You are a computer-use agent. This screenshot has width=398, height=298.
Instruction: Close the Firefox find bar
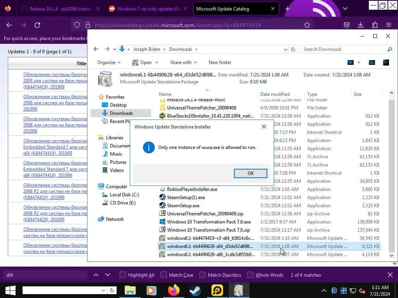[x=390, y=275]
